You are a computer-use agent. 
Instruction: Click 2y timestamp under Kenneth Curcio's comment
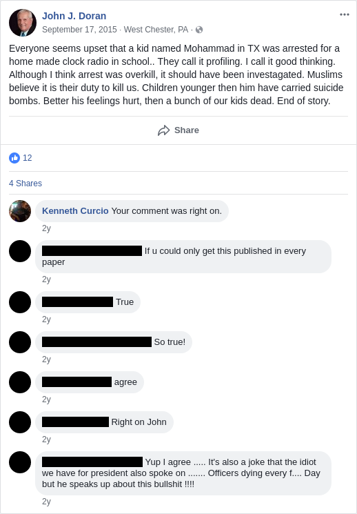(46, 228)
